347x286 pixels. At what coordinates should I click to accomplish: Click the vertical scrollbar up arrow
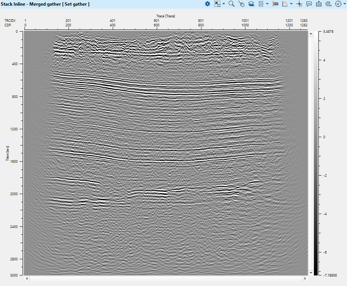click(311, 34)
